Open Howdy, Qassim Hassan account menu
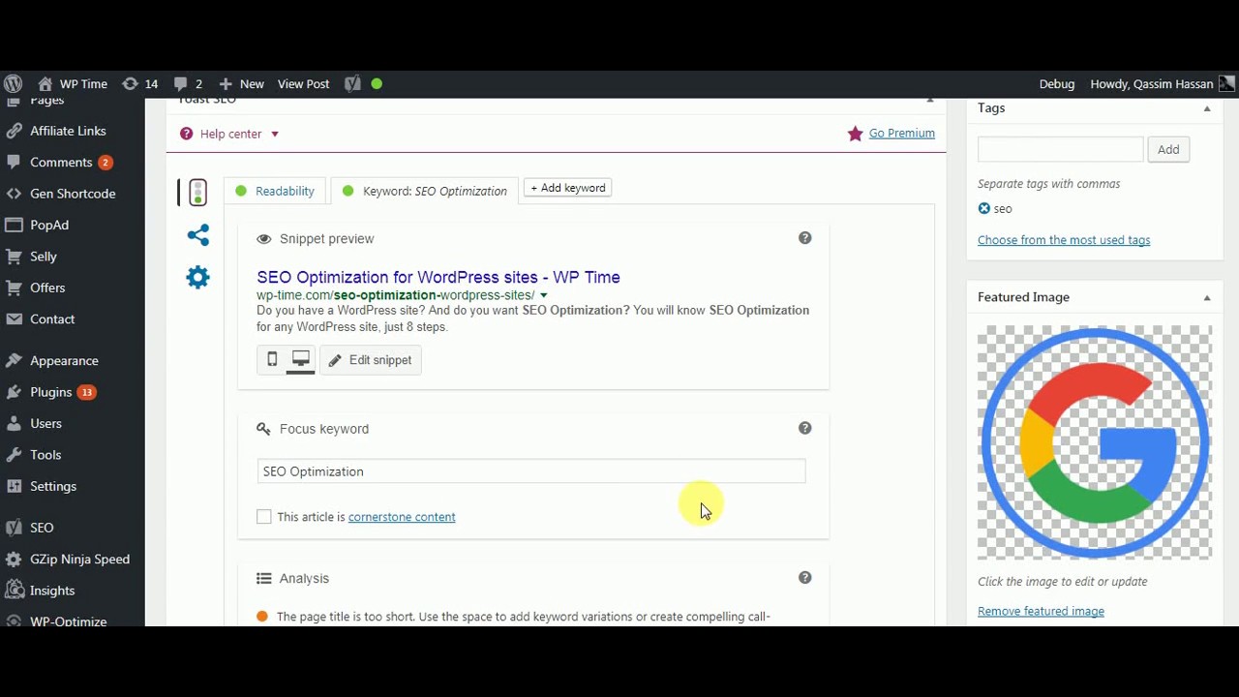 point(1151,84)
